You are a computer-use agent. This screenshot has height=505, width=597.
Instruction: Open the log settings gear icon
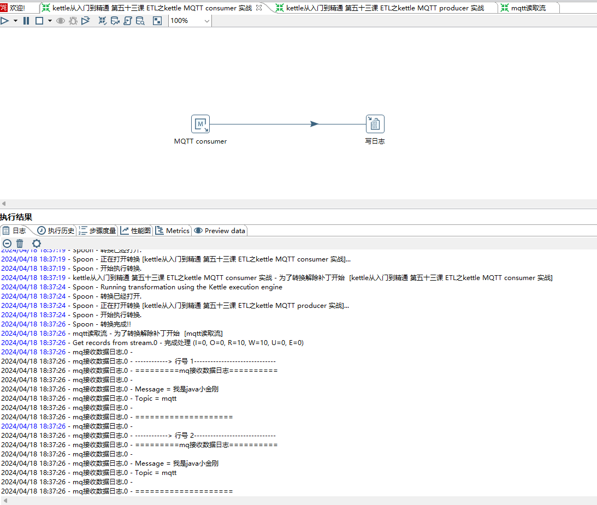coord(36,243)
